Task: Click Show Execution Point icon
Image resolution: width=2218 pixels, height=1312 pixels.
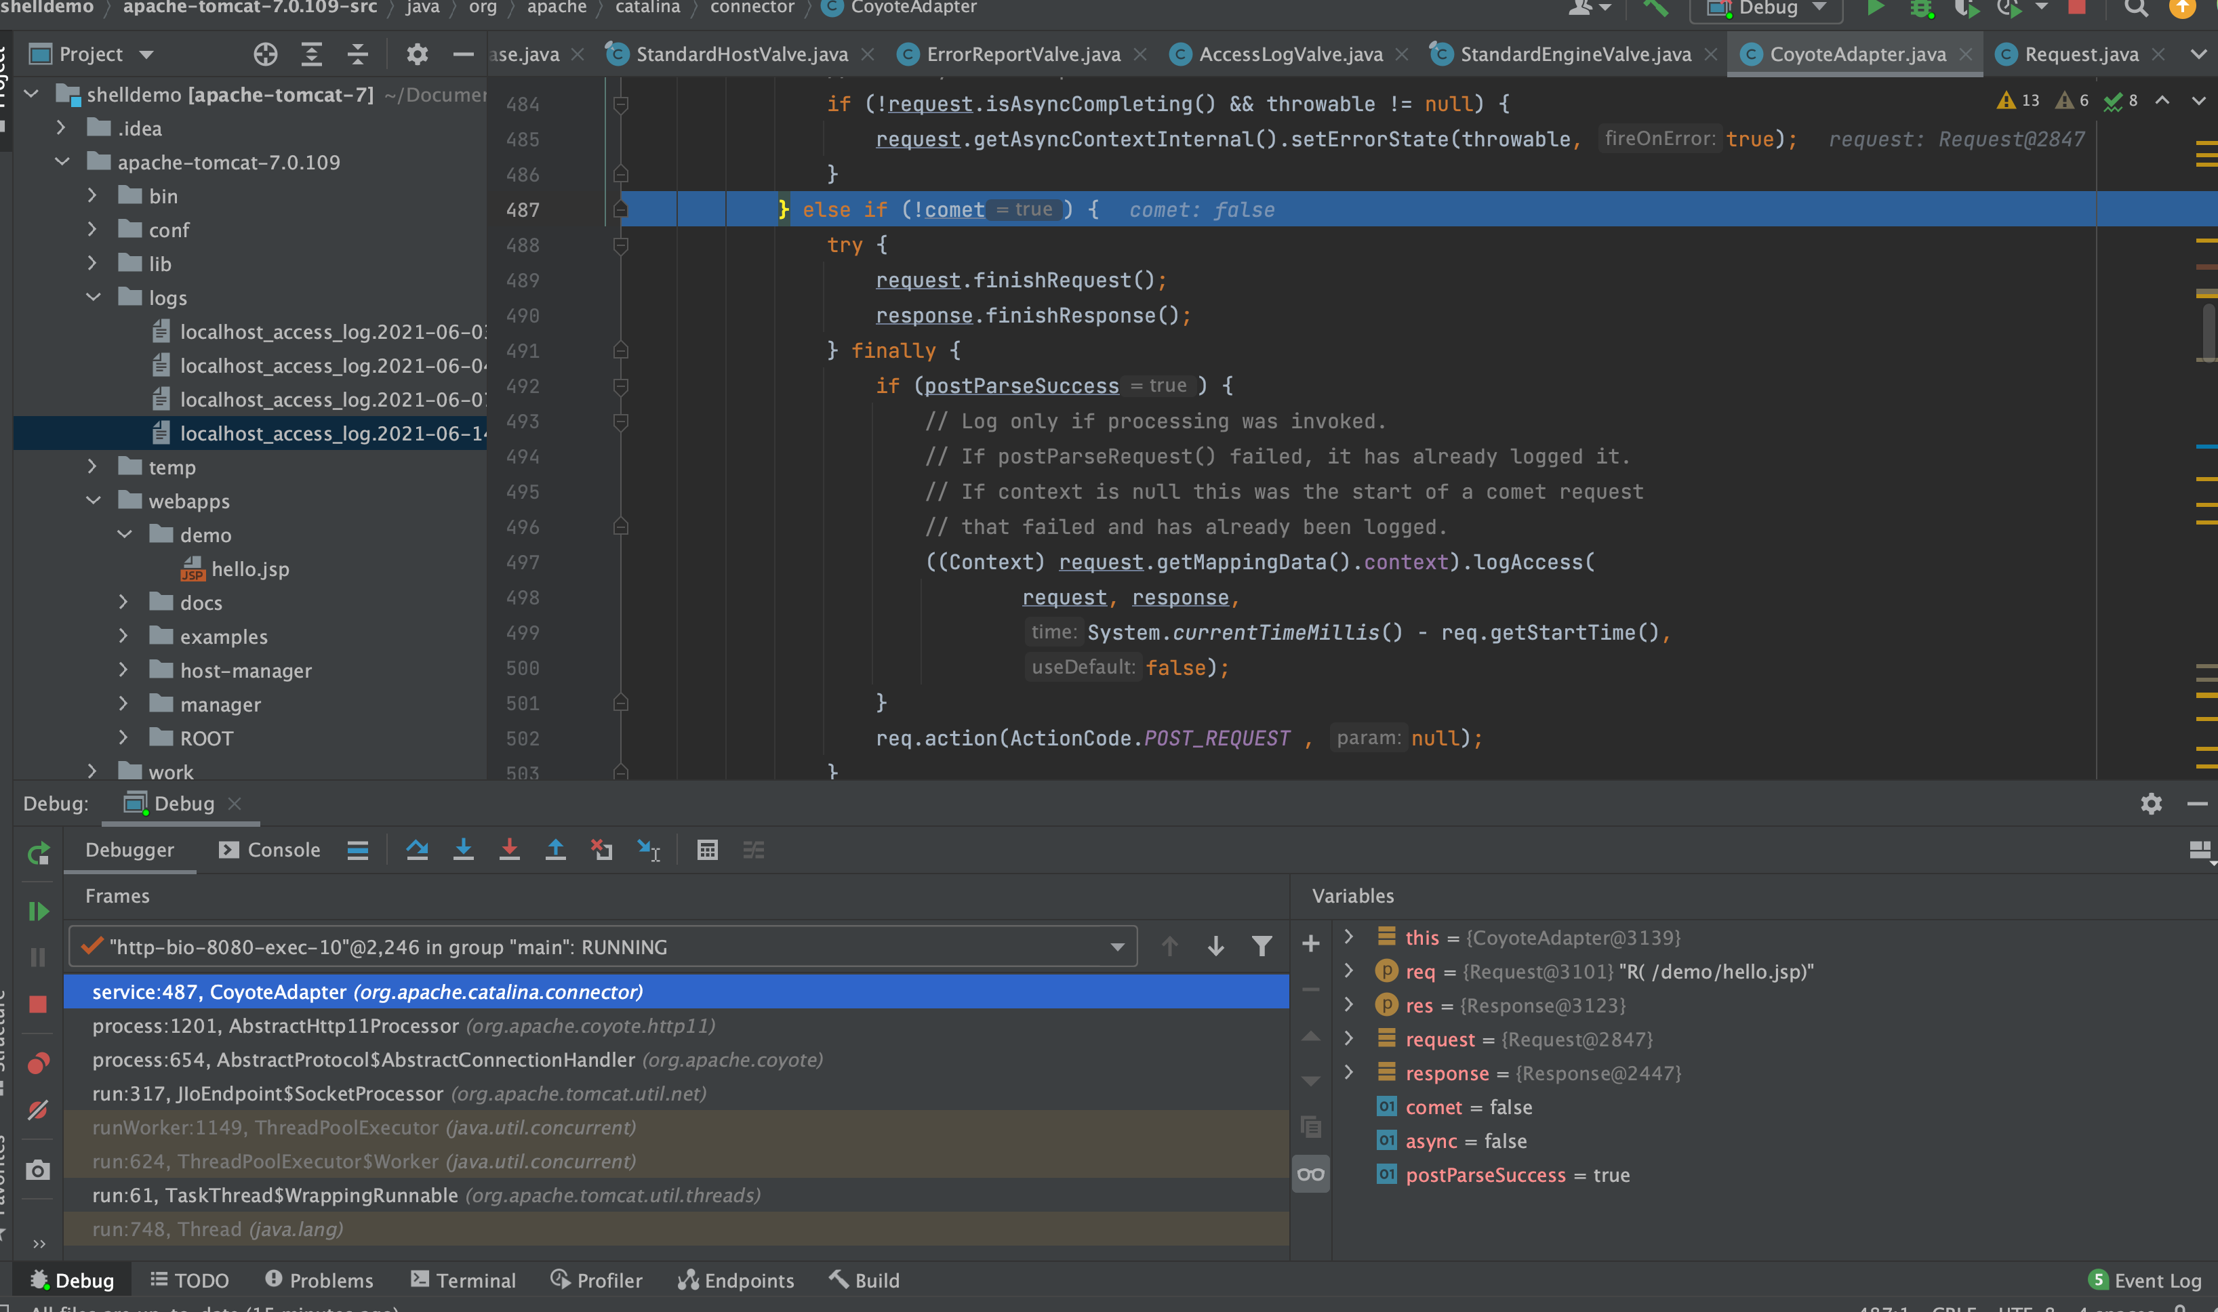Action: pyautogui.click(x=357, y=850)
